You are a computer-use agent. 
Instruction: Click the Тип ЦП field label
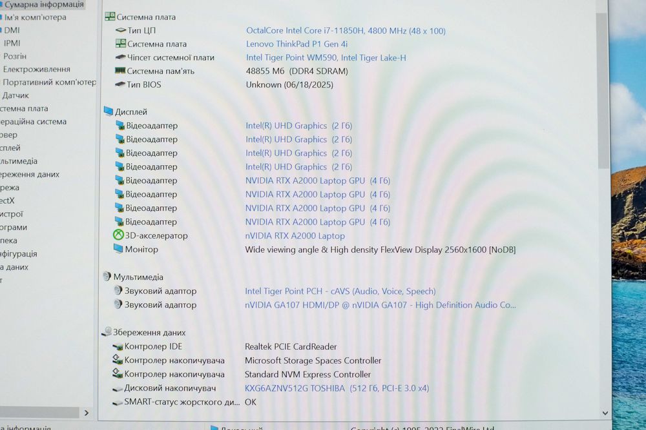(141, 30)
